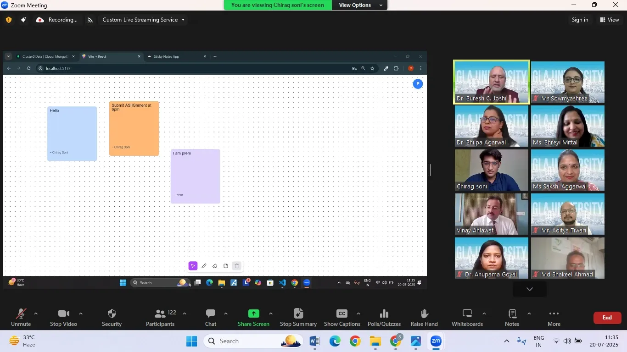Click the Microsoft Word taskbar icon

pyautogui.click(x=314, y=341)
